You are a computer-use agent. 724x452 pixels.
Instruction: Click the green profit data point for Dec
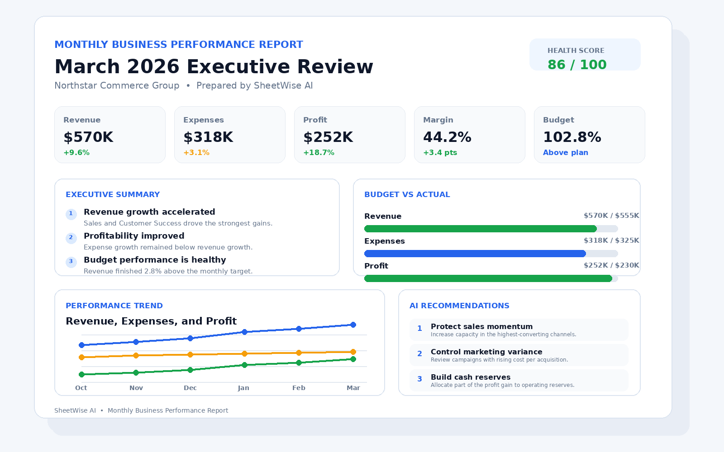190,370
